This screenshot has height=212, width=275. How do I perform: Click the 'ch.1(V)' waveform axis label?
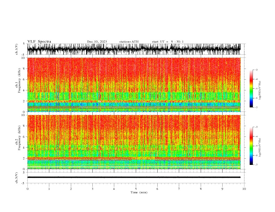pos(17,49)
